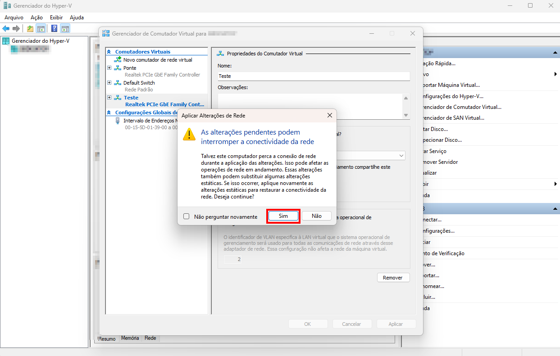Click the up one level folder icon

(30, 29)
